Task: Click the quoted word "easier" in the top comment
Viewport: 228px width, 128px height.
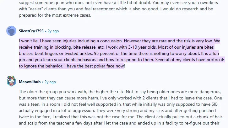Action: (35, 9)
